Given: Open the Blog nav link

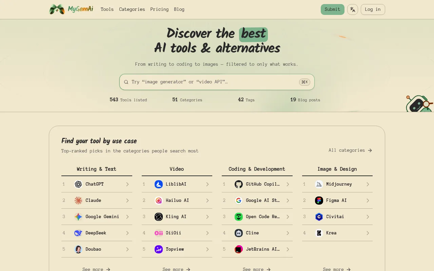Looking at the screenshot, I should click(179, 9).
